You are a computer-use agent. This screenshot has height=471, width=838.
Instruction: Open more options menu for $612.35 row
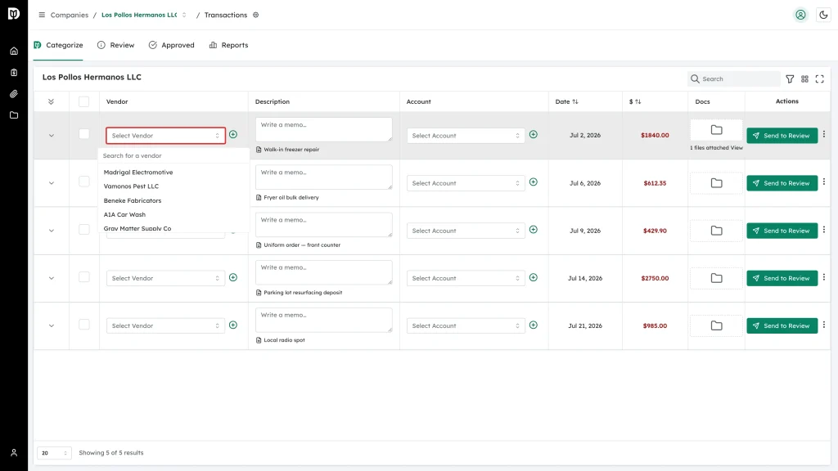(824, 182)
